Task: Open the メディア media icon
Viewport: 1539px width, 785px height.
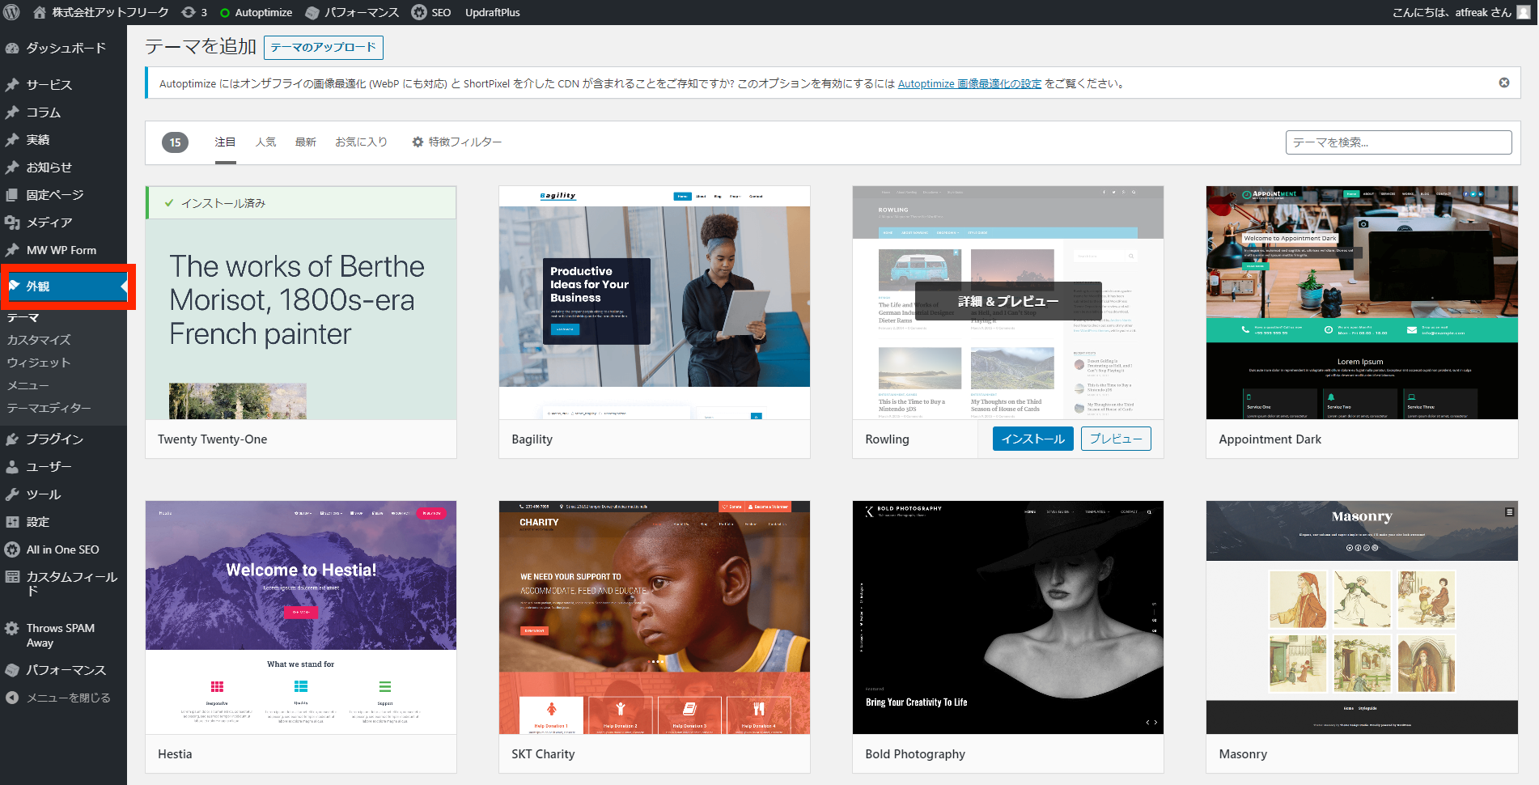Action: (12, 223)
